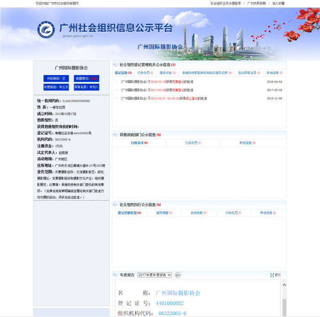Switch to 登记变更信息(0) tab
Viewport: 320px width, 317px height.
pyautogui.click(x=129, y=213)
